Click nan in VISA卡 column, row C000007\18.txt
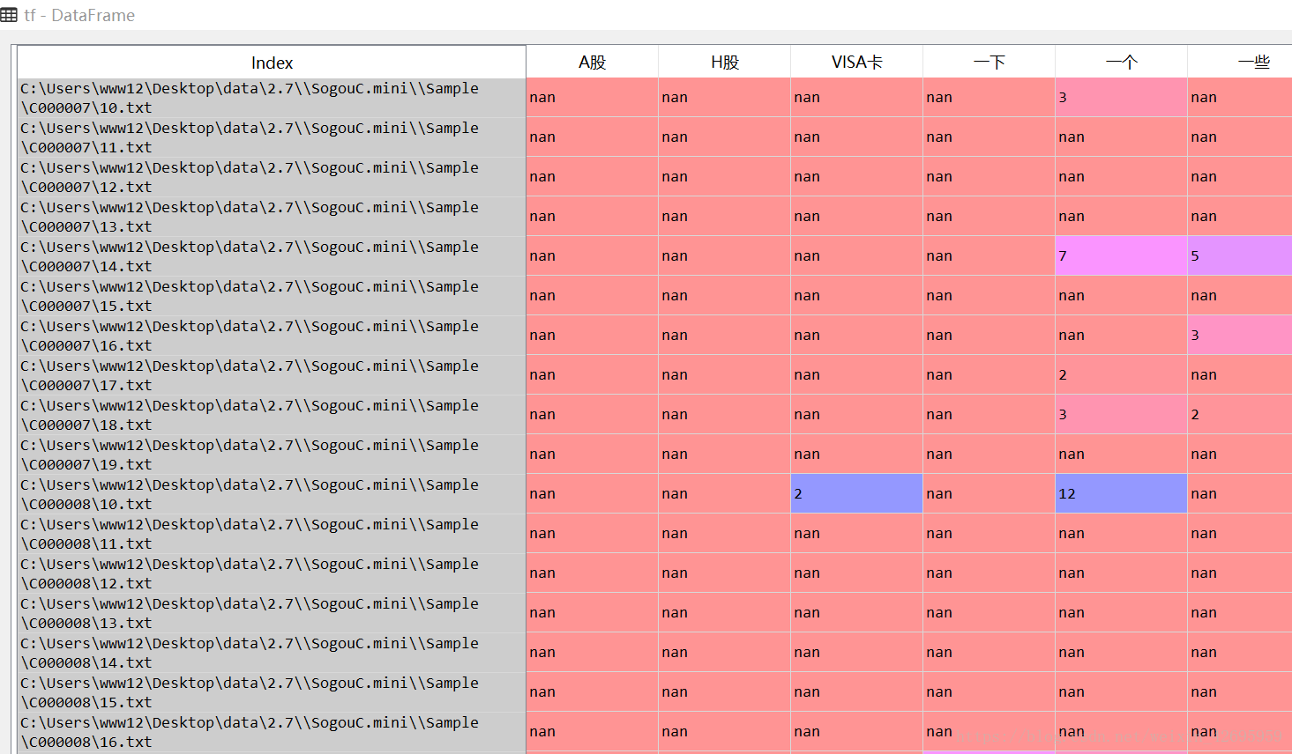 click(x=857, y=415)
